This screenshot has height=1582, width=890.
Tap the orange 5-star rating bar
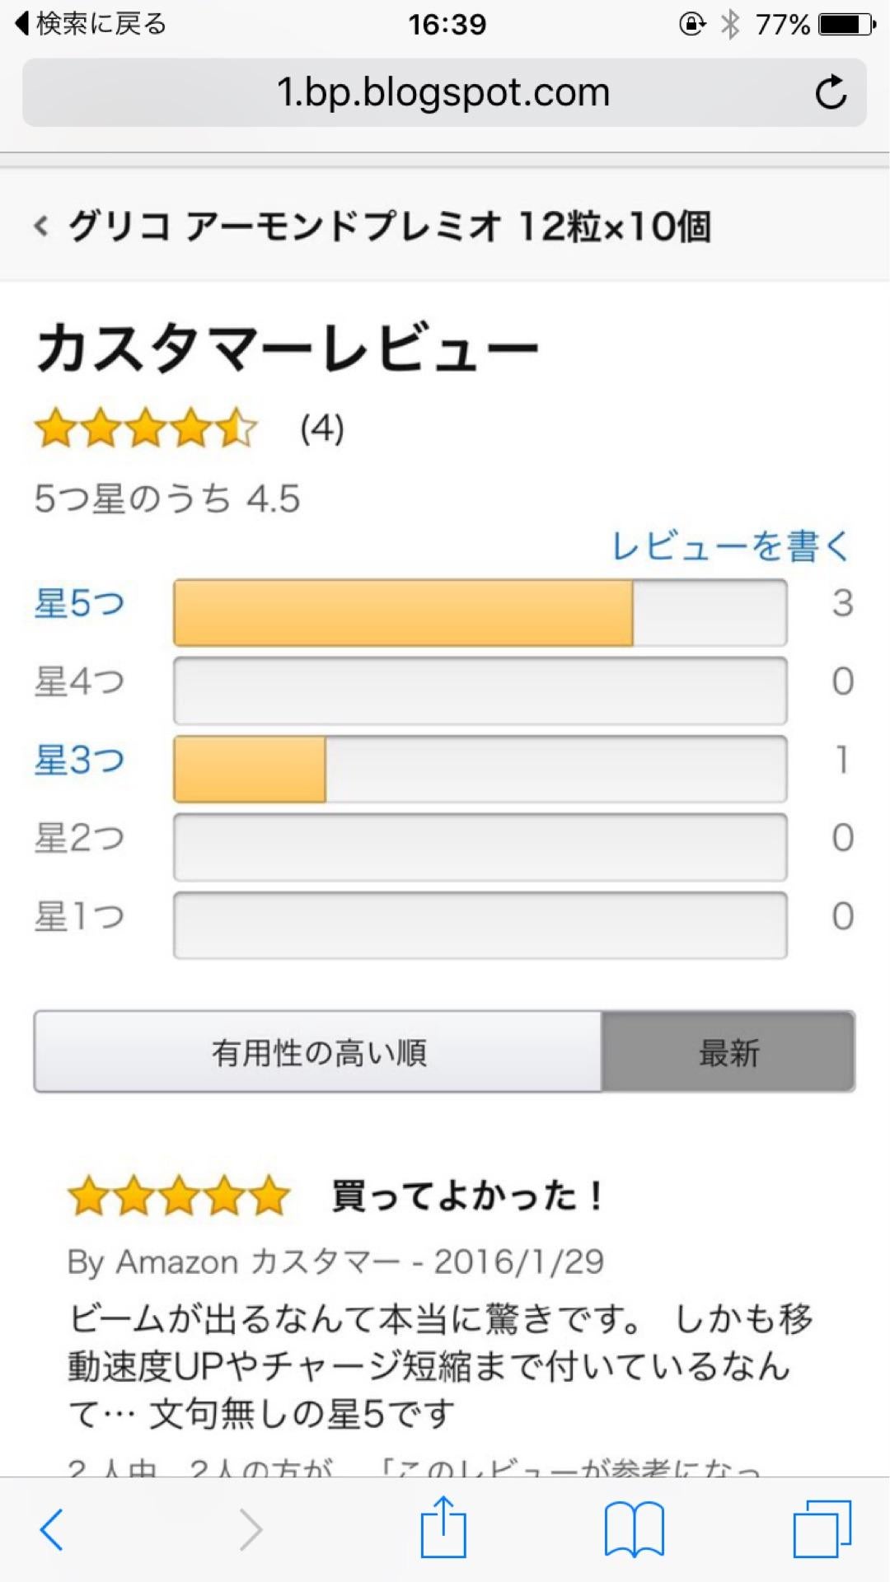[x=402, y=611]
